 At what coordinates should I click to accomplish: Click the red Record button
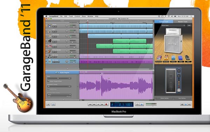[106, 104]
